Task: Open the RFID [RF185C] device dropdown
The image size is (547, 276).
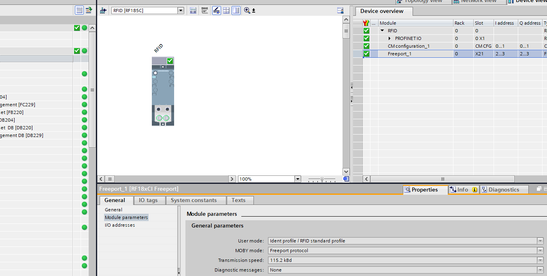Action: 181,11
